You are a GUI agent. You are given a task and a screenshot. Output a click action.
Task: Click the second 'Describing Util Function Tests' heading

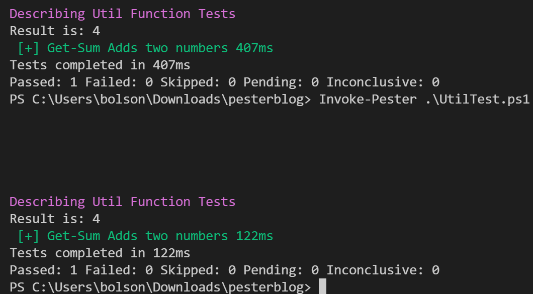coord(122,202)
